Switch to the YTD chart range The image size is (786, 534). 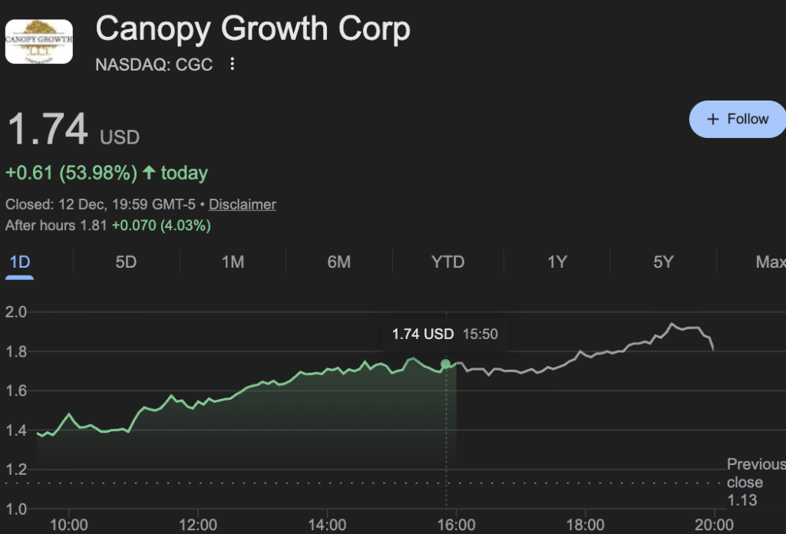[x=447, y=262]
